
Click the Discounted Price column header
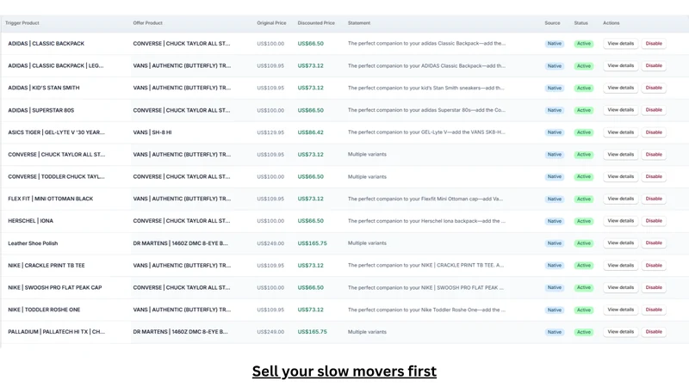pyautogui.click(x=316, y=23)
